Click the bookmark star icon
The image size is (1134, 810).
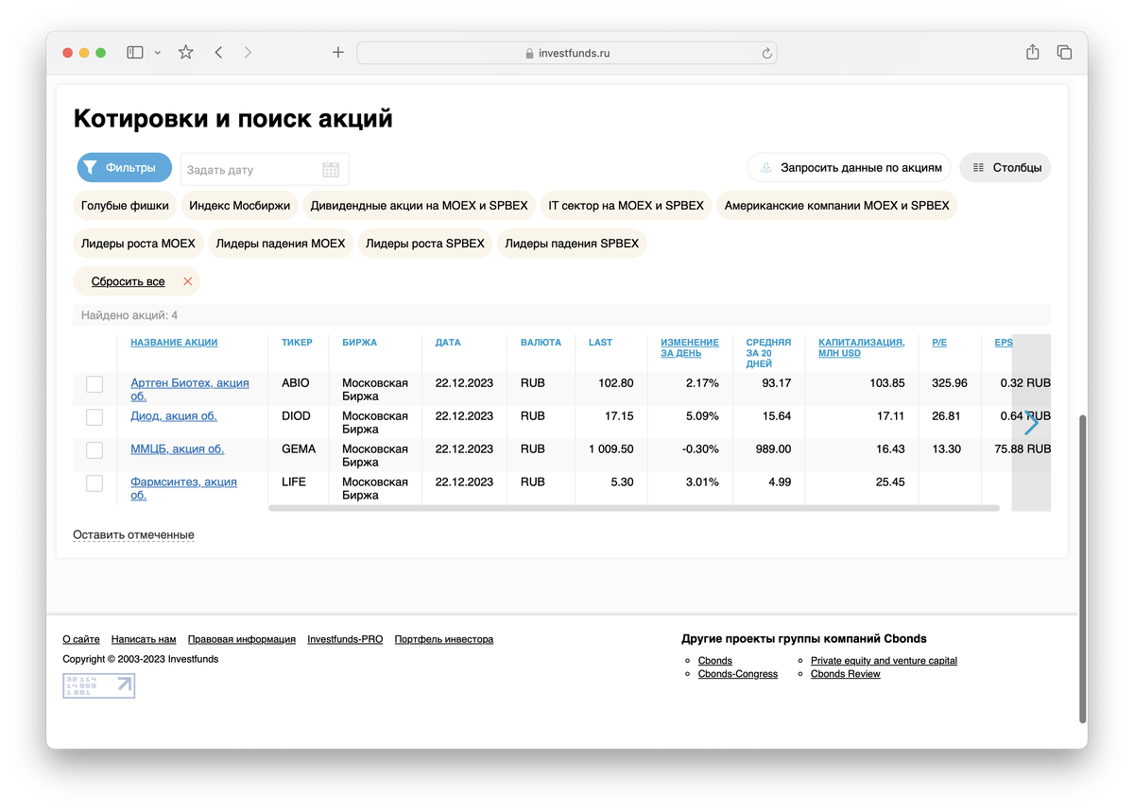point(186,53)
